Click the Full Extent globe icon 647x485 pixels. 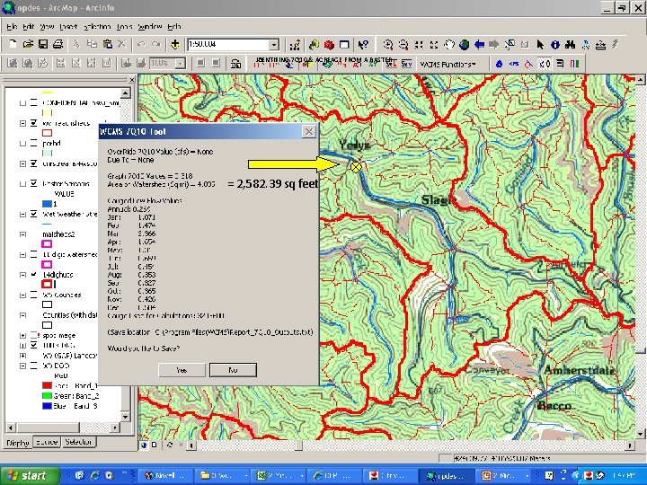pos(464,44)
